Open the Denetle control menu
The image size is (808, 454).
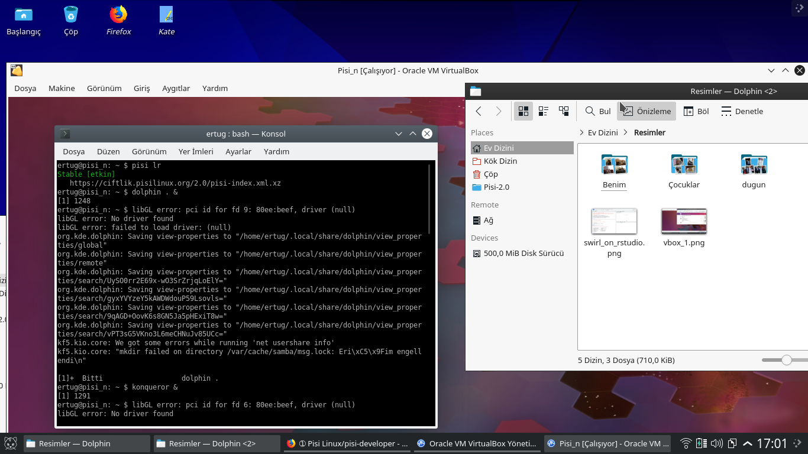[742, 111]
